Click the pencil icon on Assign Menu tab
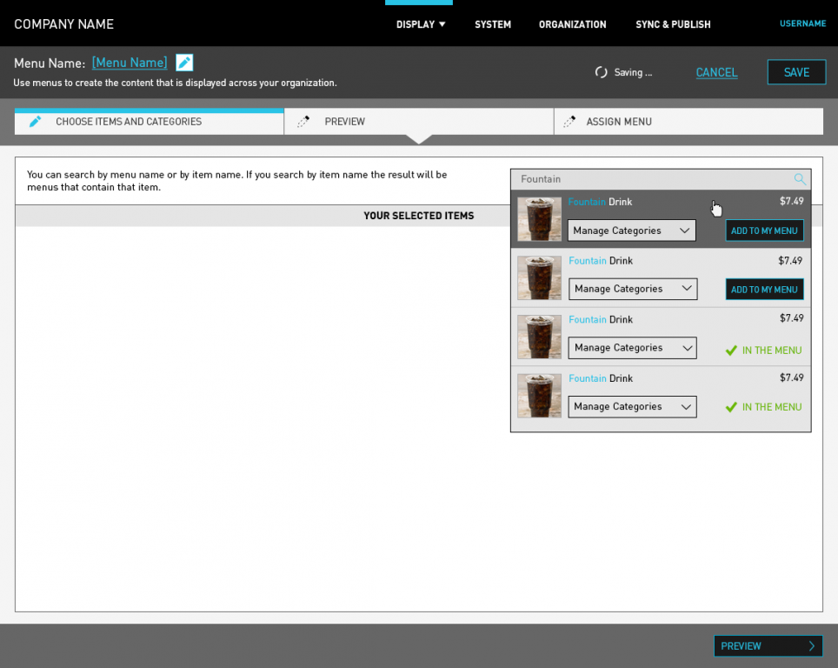The width and height of the screenshot is (838, 668). pyautogui.click(x=569, y=122)
